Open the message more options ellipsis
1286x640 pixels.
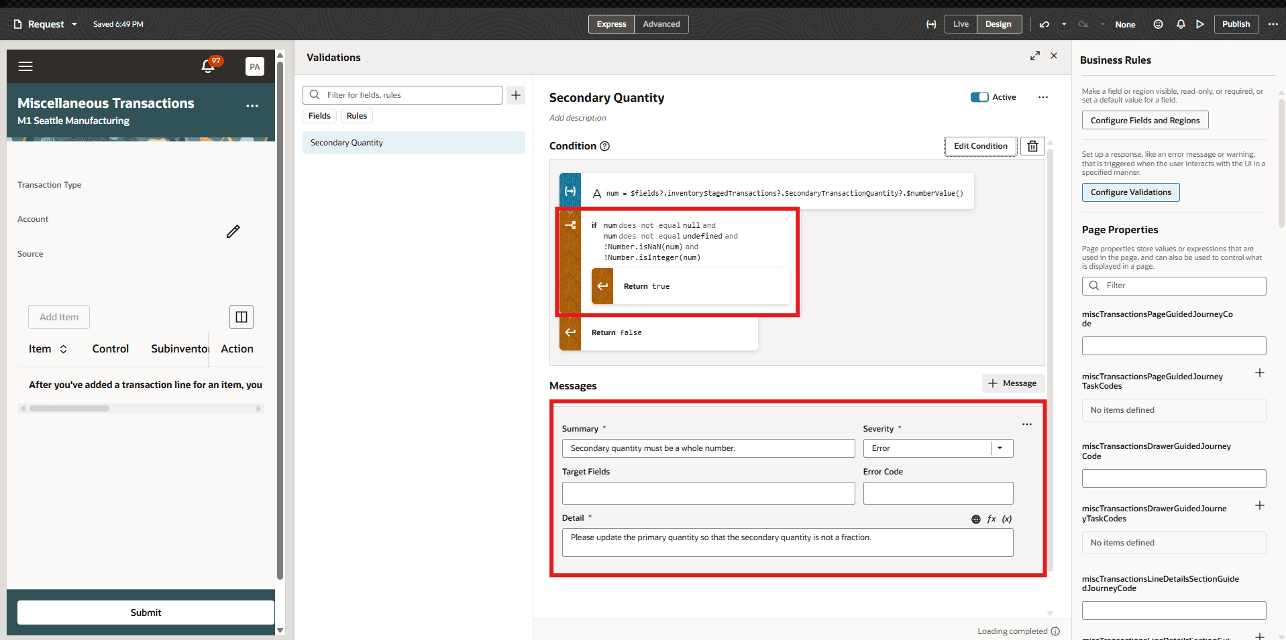[1027, 424]
